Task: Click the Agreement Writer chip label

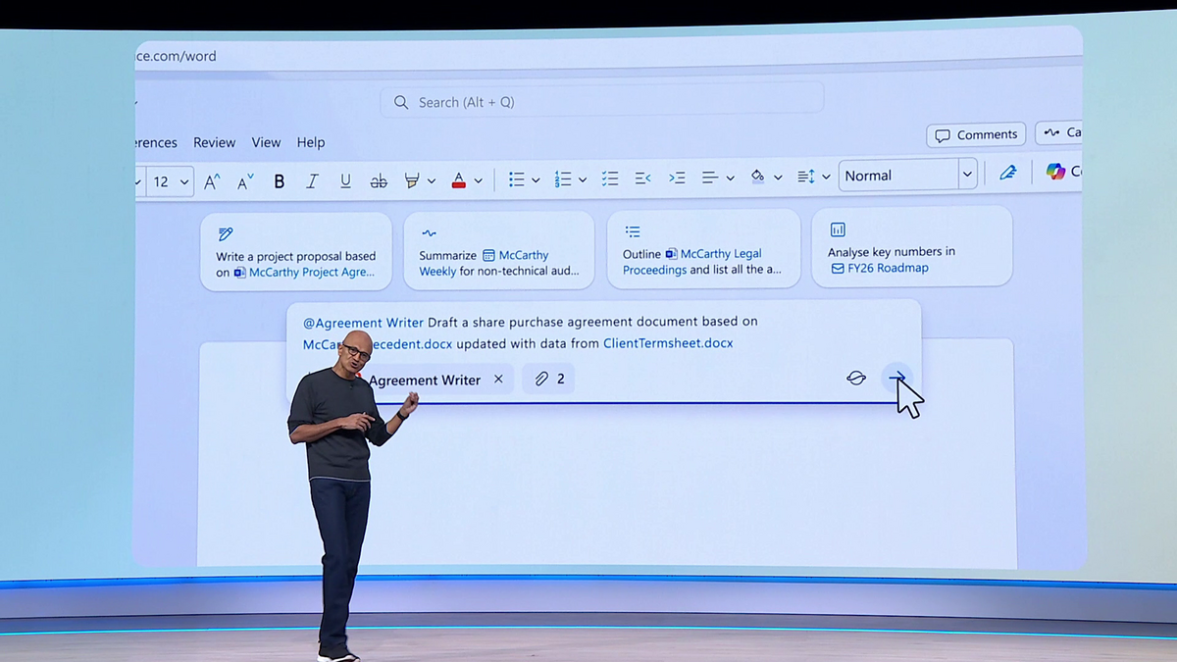Action: (425, 380)
